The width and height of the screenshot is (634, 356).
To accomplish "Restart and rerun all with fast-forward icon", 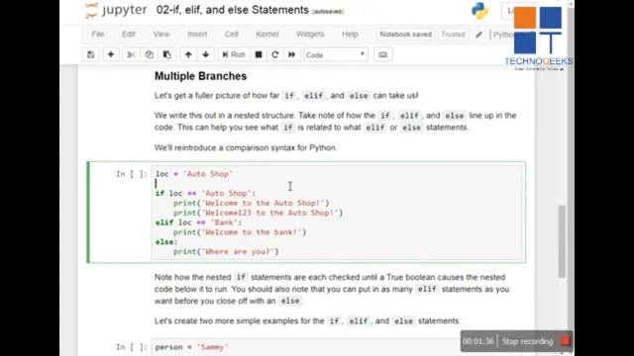I will click(292, 54).
